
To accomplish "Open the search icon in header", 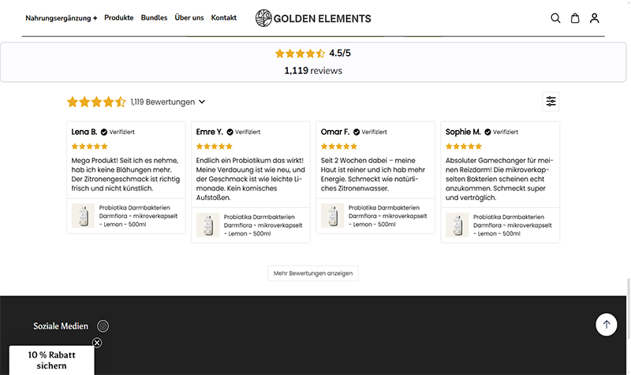I will coord(555,18).
